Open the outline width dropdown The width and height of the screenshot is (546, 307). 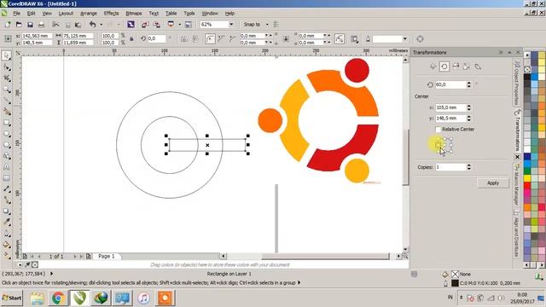pos(405,39)
